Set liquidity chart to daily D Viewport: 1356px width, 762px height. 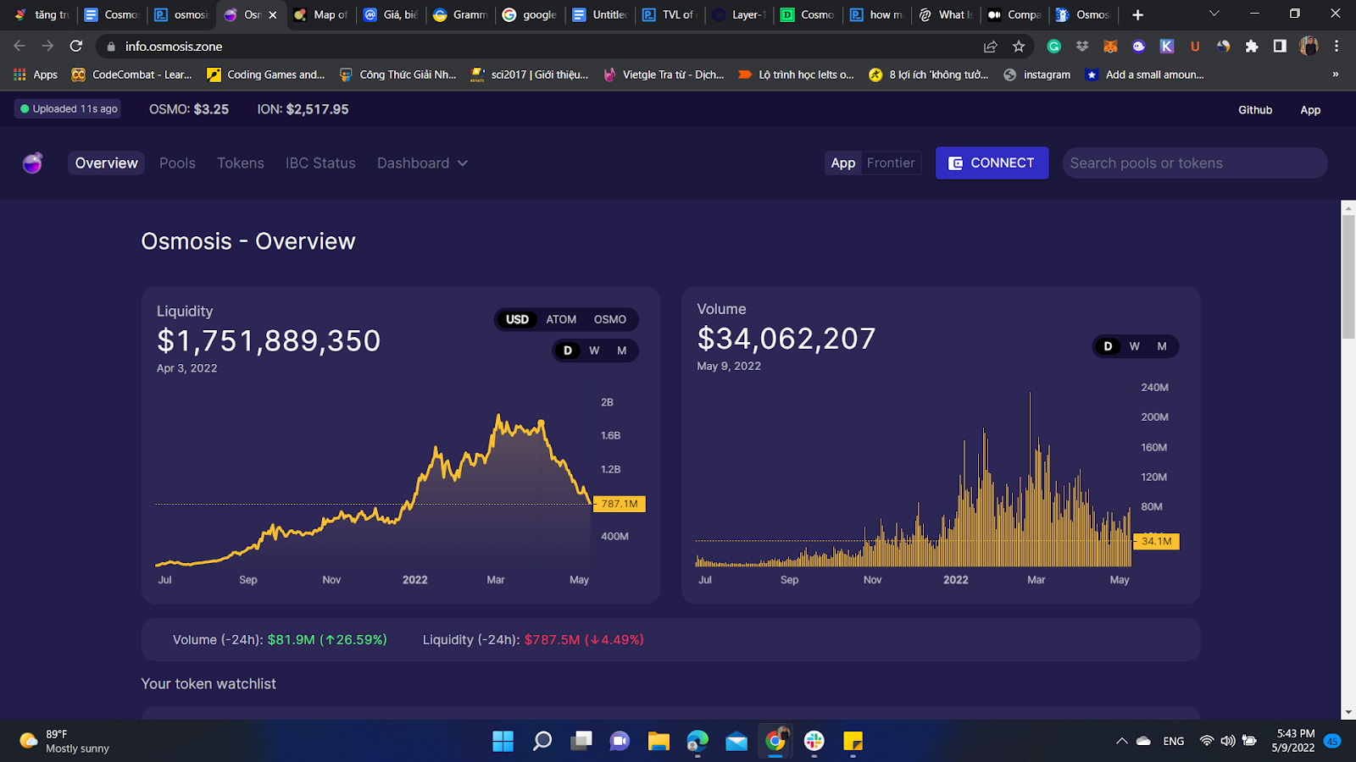point(568,351)
